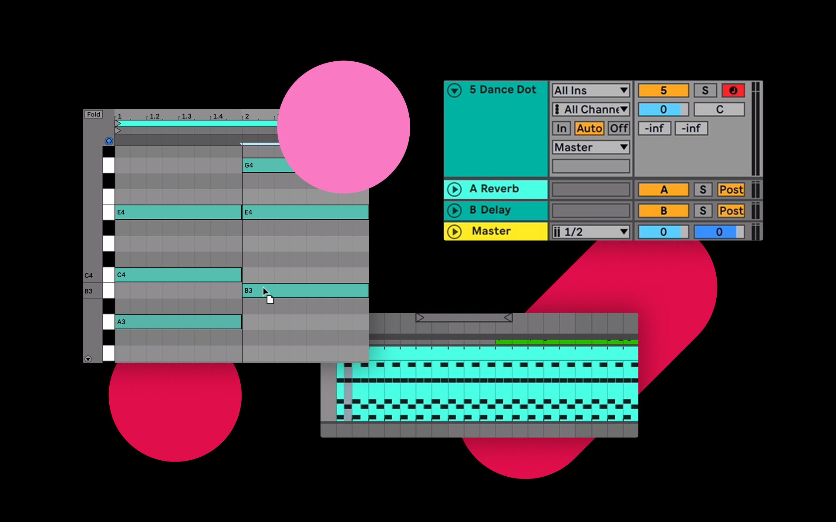Click the headphone preview icon in piano roll
This screenshot has width=836, height=522.
(x=109, y=141)
